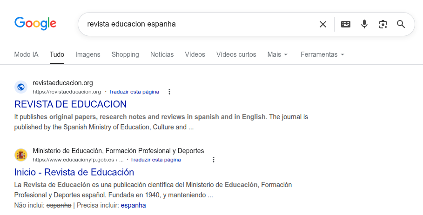Clear the search query with X icon

(322, 24)
